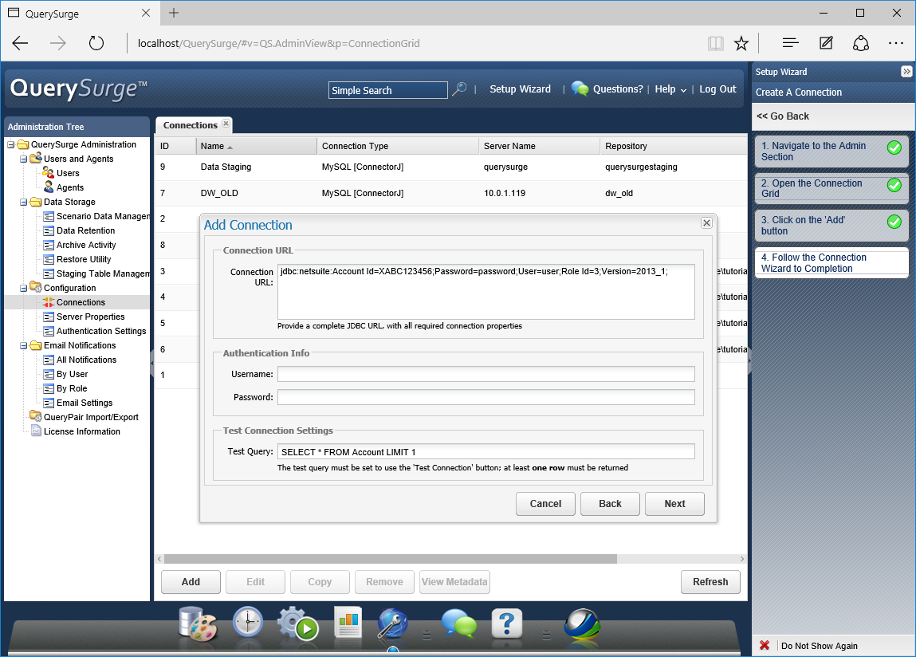Open the gear with play button icon
This screenshot has width=916, height=657.
pos(297,624)
